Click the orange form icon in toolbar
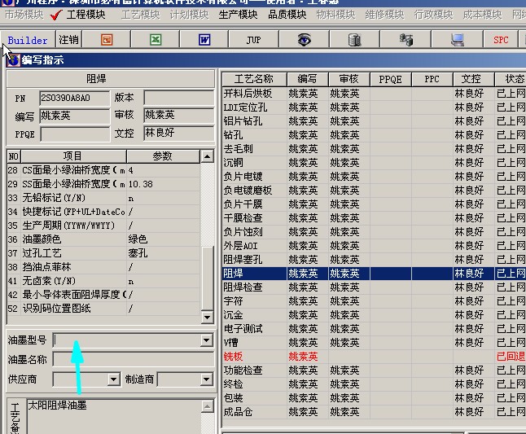 (107, 40)
